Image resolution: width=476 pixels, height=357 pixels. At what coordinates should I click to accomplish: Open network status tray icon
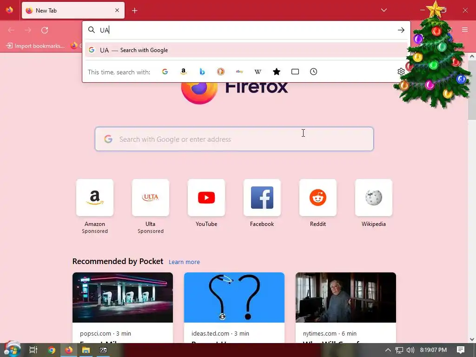399,350
